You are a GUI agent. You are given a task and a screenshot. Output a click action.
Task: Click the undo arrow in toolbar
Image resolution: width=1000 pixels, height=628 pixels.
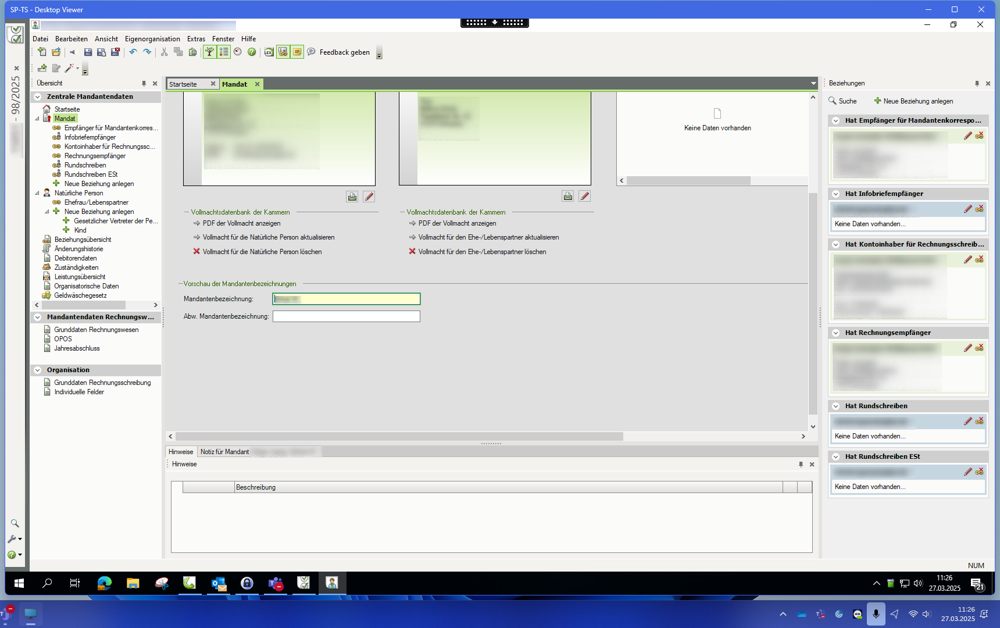click(x=133, y=52)
